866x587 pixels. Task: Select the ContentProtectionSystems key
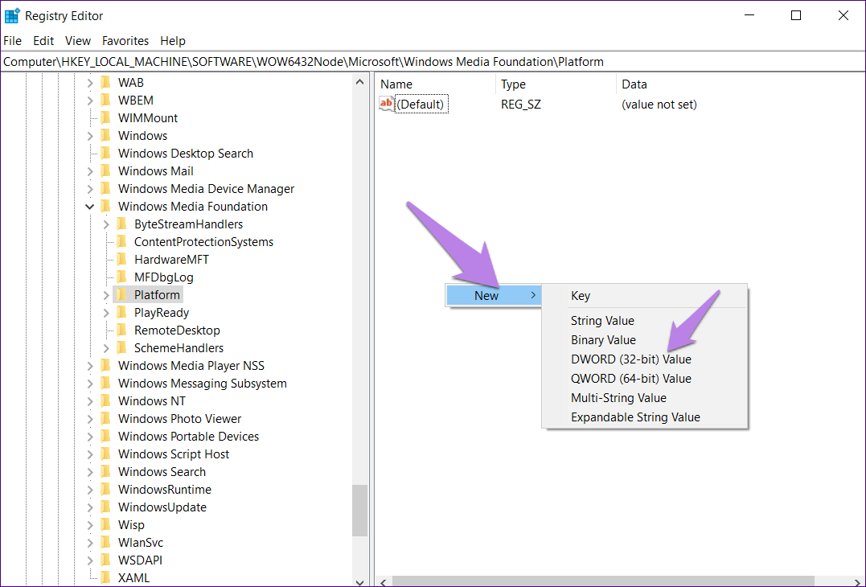click(203, 242)
